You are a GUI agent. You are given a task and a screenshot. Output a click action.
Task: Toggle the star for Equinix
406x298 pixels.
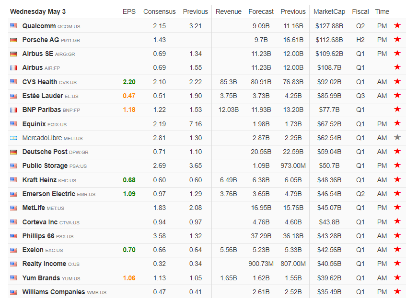click(x=397, y=123)
